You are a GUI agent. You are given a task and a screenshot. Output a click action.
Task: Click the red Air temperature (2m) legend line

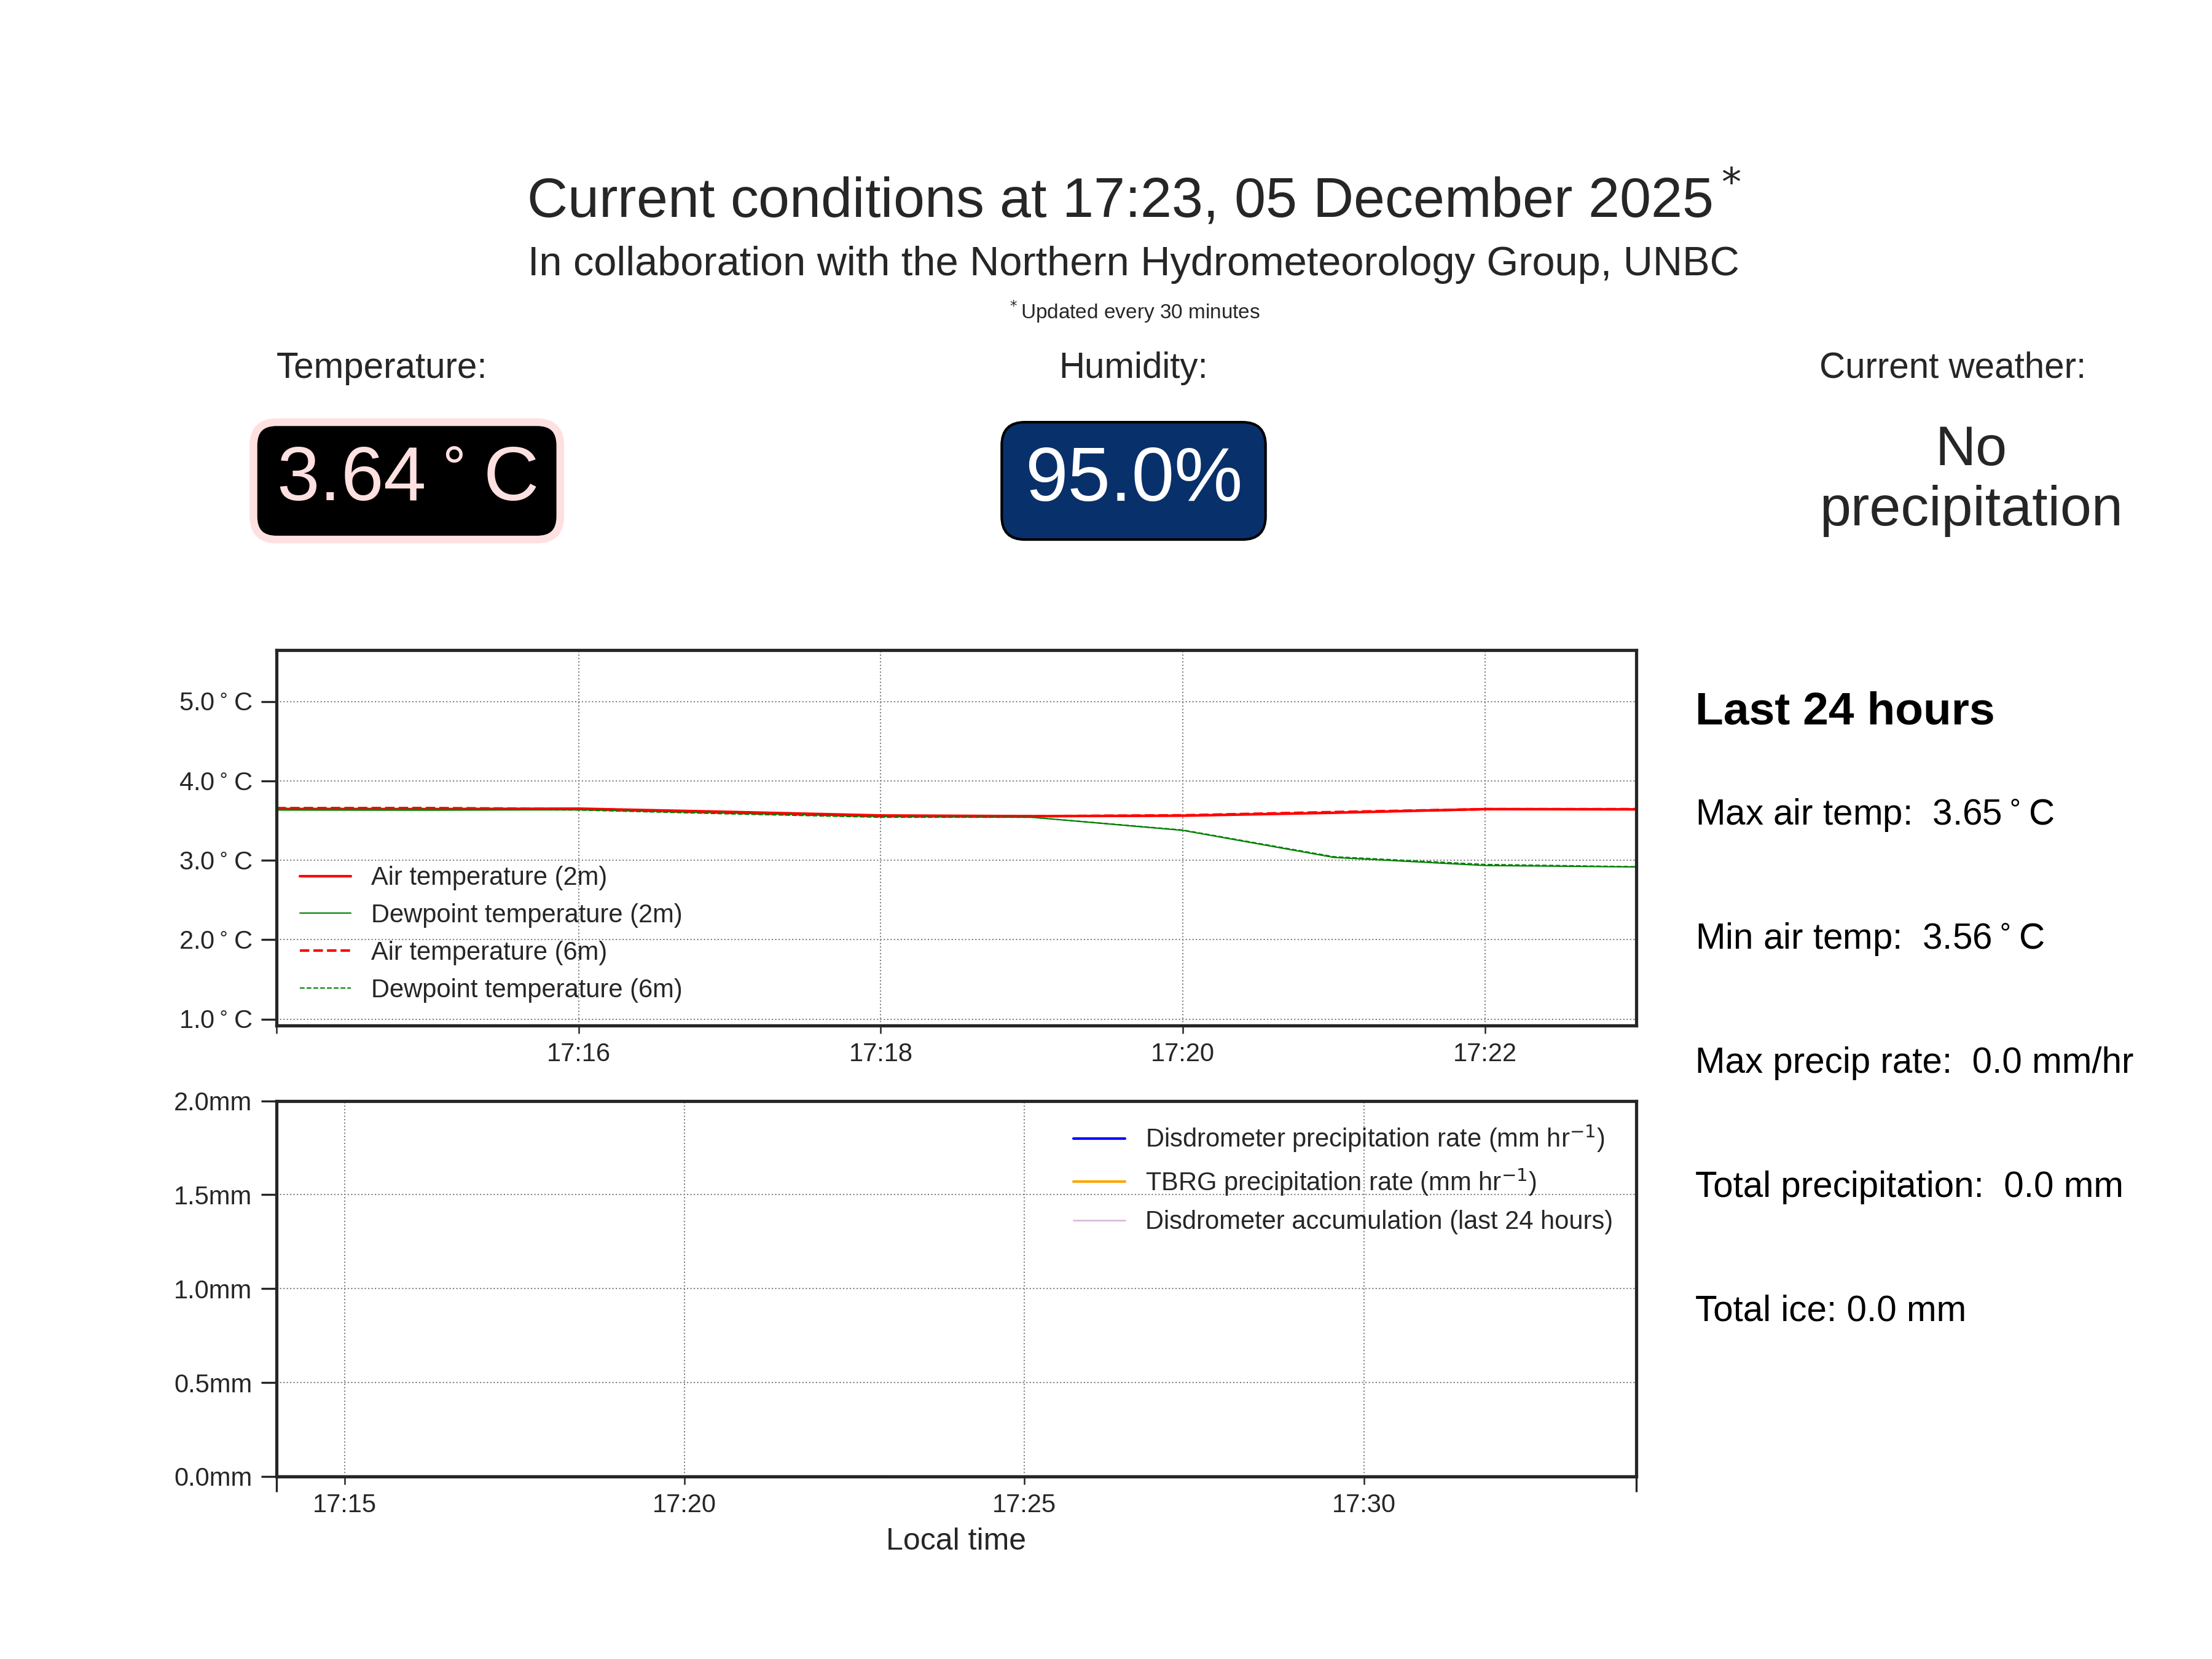point(325,876)
